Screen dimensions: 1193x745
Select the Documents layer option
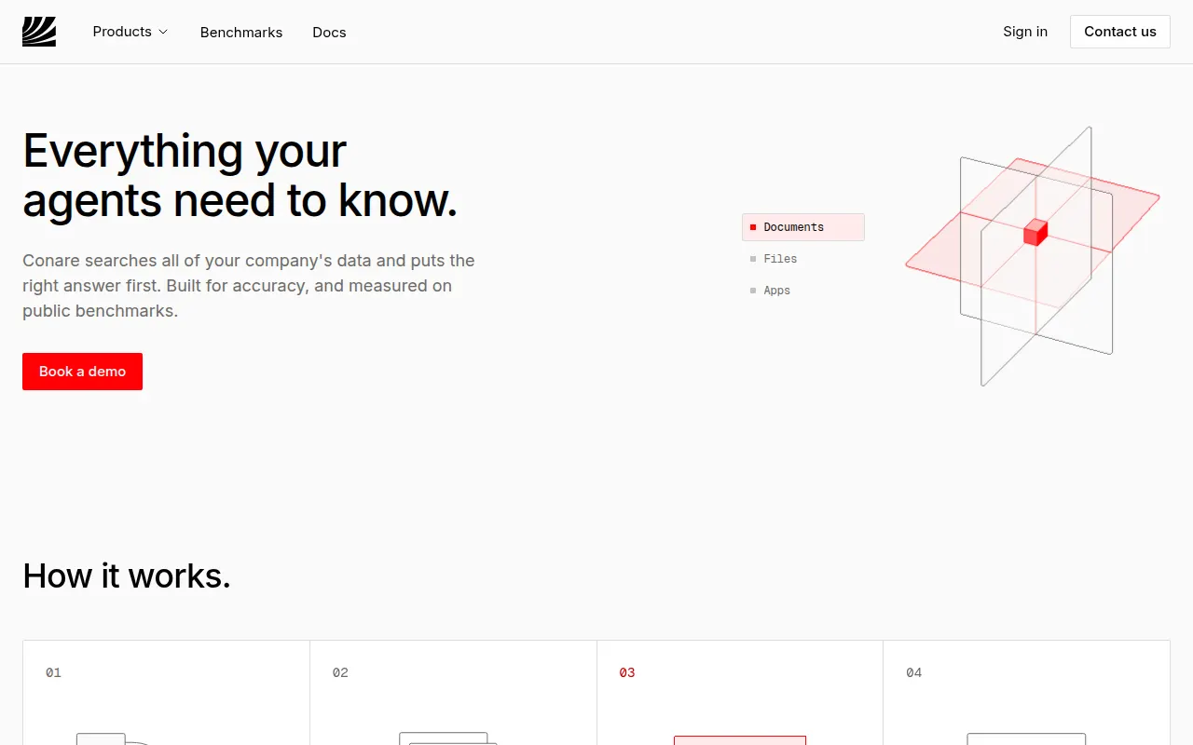coord(803,227)
